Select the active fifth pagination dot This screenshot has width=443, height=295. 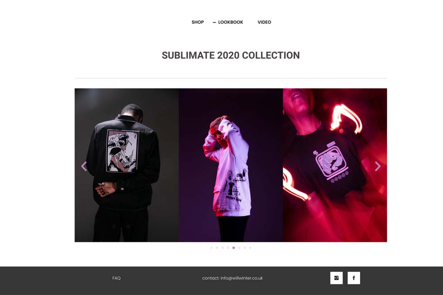(233, 248)
